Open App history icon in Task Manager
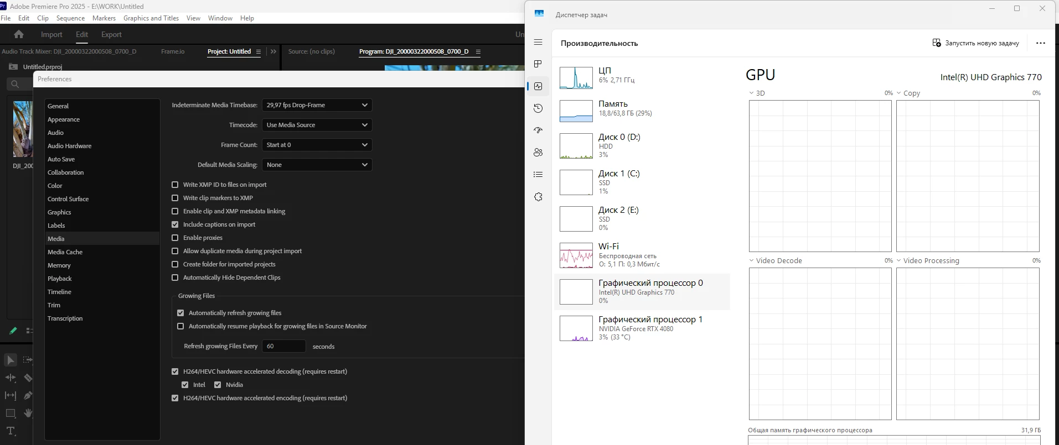Viewport: 1059px width, 445px height. click(538, 108)
